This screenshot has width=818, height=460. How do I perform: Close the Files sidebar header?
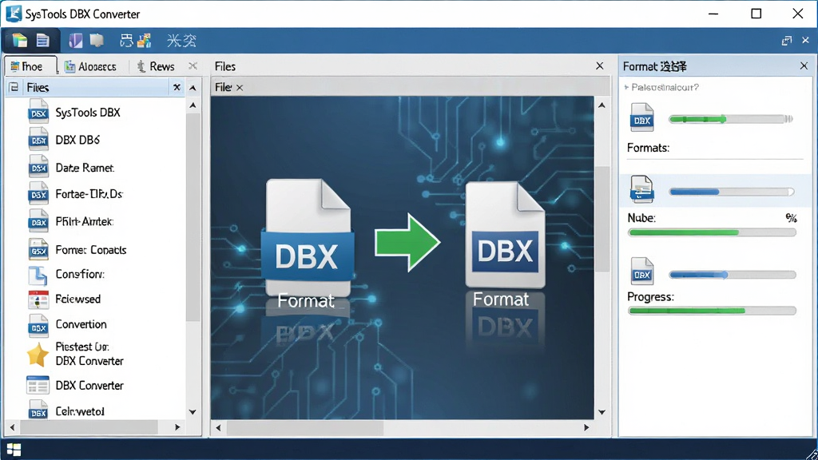pyautogui.click(x=177, y=87)
